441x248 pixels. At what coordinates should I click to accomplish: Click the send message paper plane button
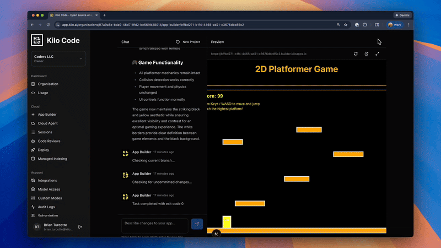click(x=197, y=223)
